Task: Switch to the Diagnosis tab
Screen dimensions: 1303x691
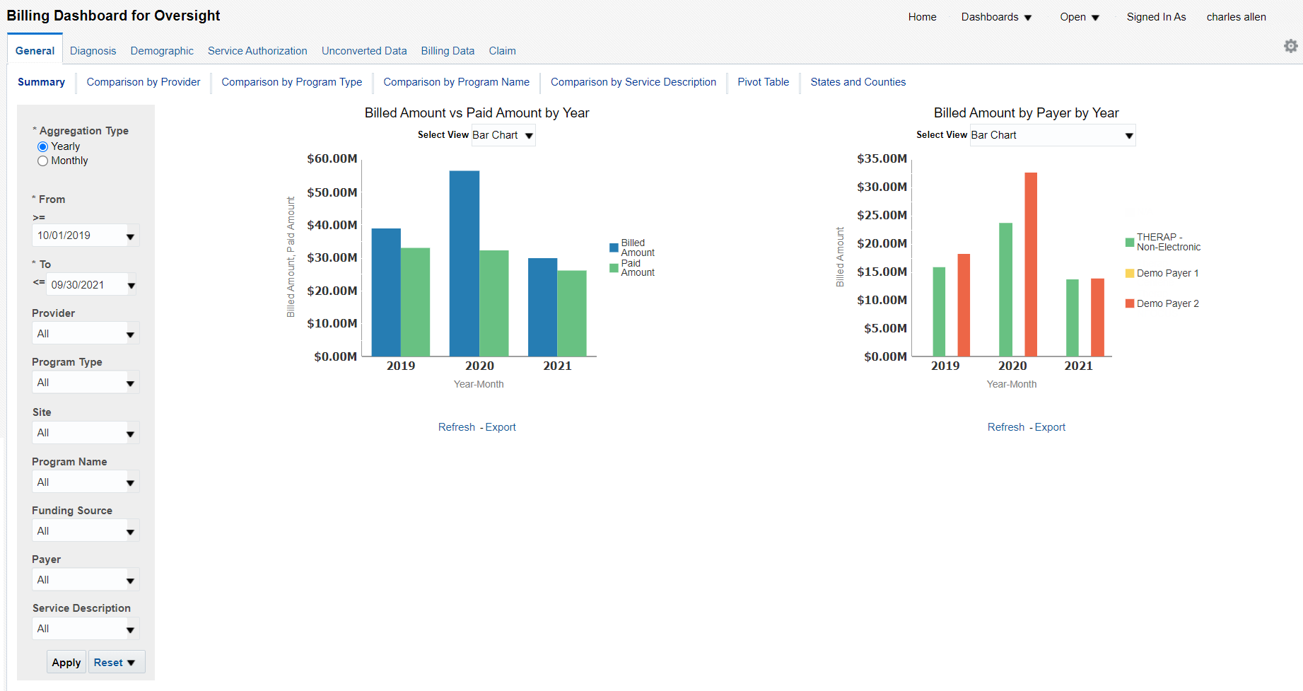Action: (x=93, y=50)
